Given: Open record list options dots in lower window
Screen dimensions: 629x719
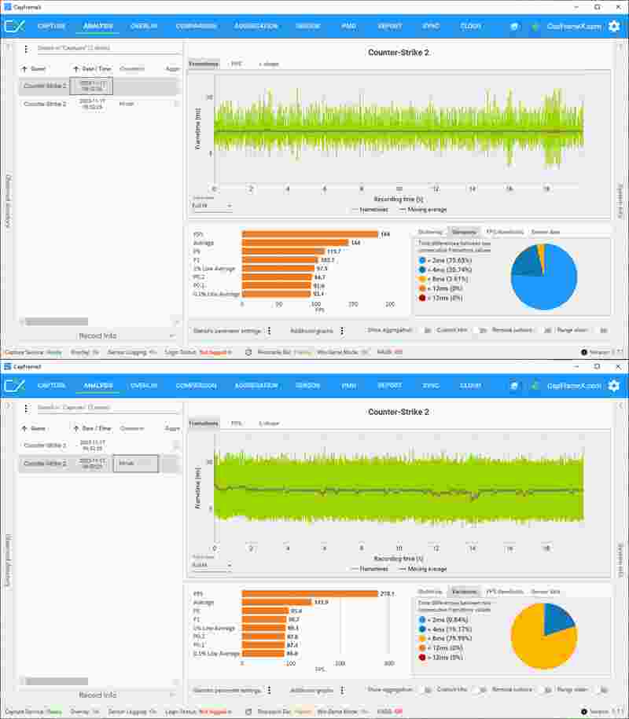Looking at the screenshot, I should point(26,408).
